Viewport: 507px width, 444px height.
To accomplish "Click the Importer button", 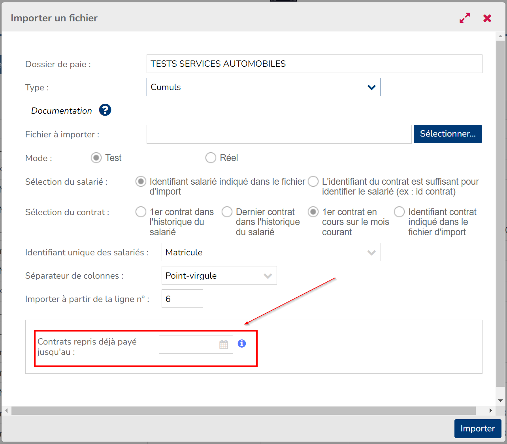I will click(477, 429).
